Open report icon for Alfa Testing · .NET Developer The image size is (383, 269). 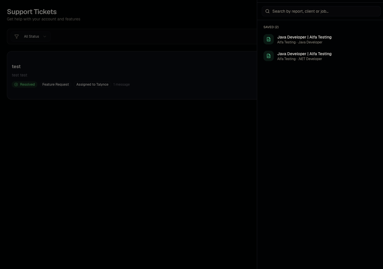click(x=269, y=56)
